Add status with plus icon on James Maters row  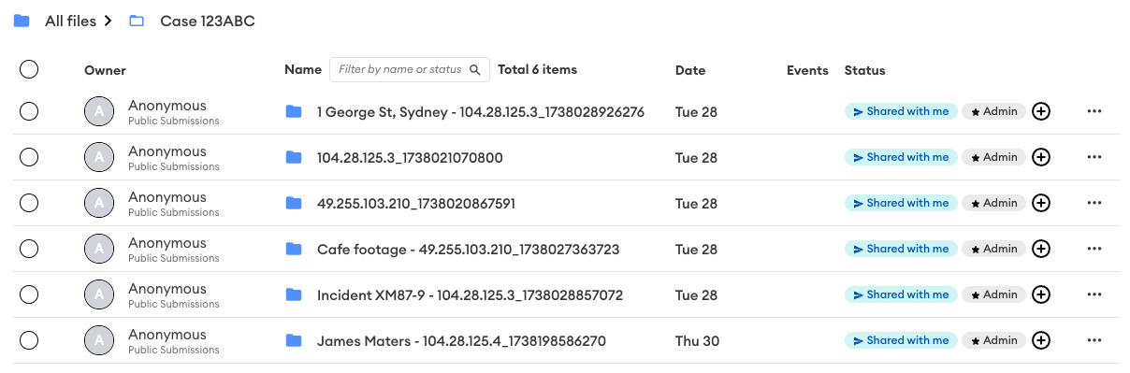(x=1041, y=341)
